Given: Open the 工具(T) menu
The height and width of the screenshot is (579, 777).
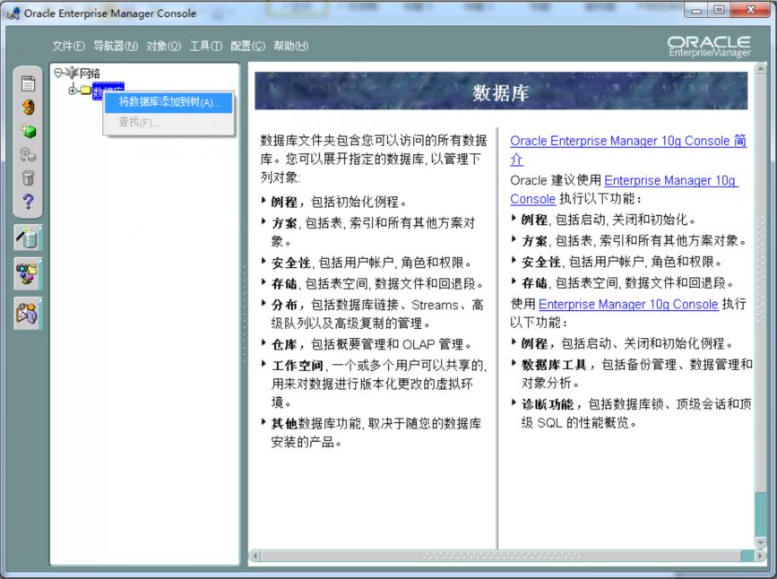Looking at the screenshot, I should click(x=206, y=46).
